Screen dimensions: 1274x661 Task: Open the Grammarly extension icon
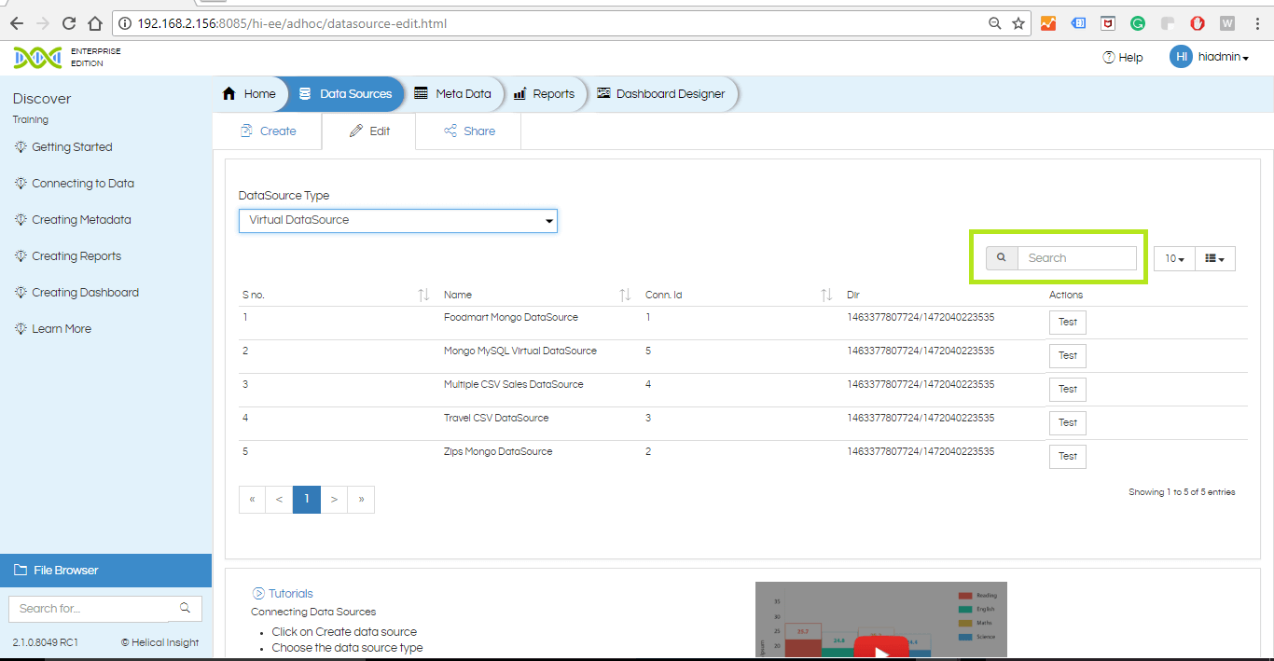click(x=1138, y=23)
